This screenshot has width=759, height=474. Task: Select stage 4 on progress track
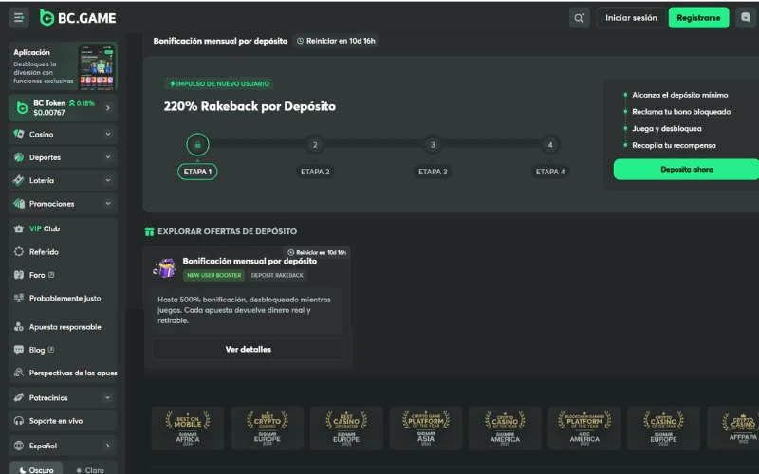[550, 145]
